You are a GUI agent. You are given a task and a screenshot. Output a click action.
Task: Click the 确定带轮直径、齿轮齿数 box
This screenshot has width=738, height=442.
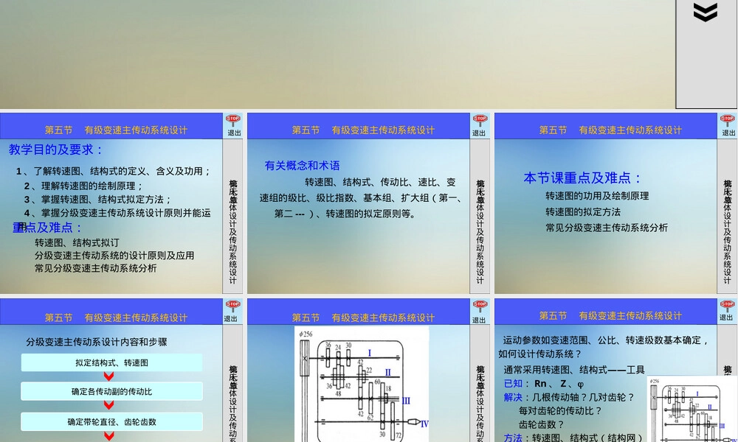coord(111,422)
